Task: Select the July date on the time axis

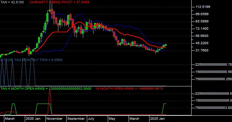Action: 91,119
